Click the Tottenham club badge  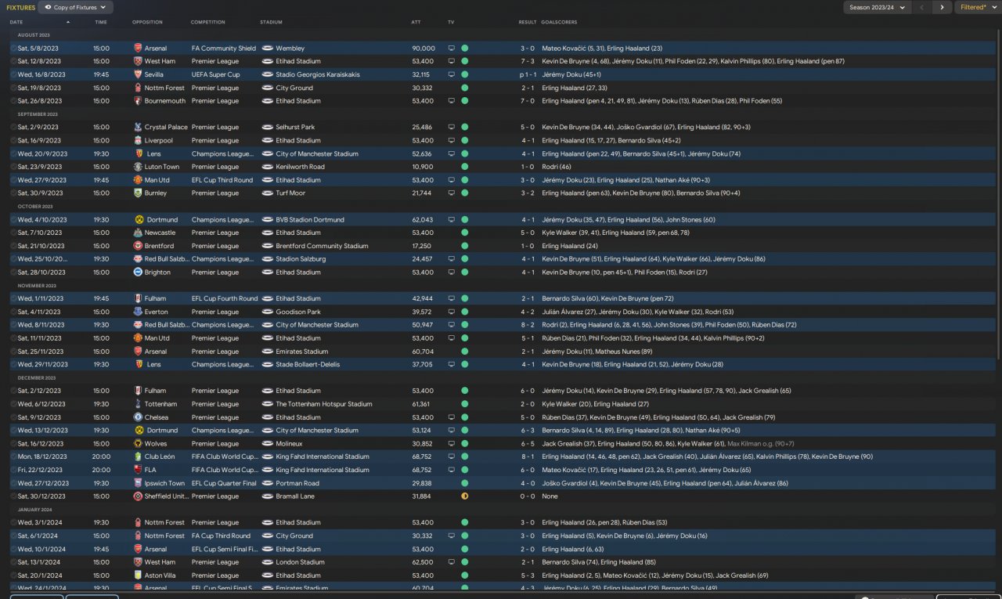click(139, 404)
